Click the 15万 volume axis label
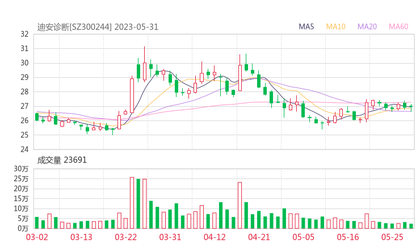The height and width of the screenshot is (250, 420). pos(21,199)
